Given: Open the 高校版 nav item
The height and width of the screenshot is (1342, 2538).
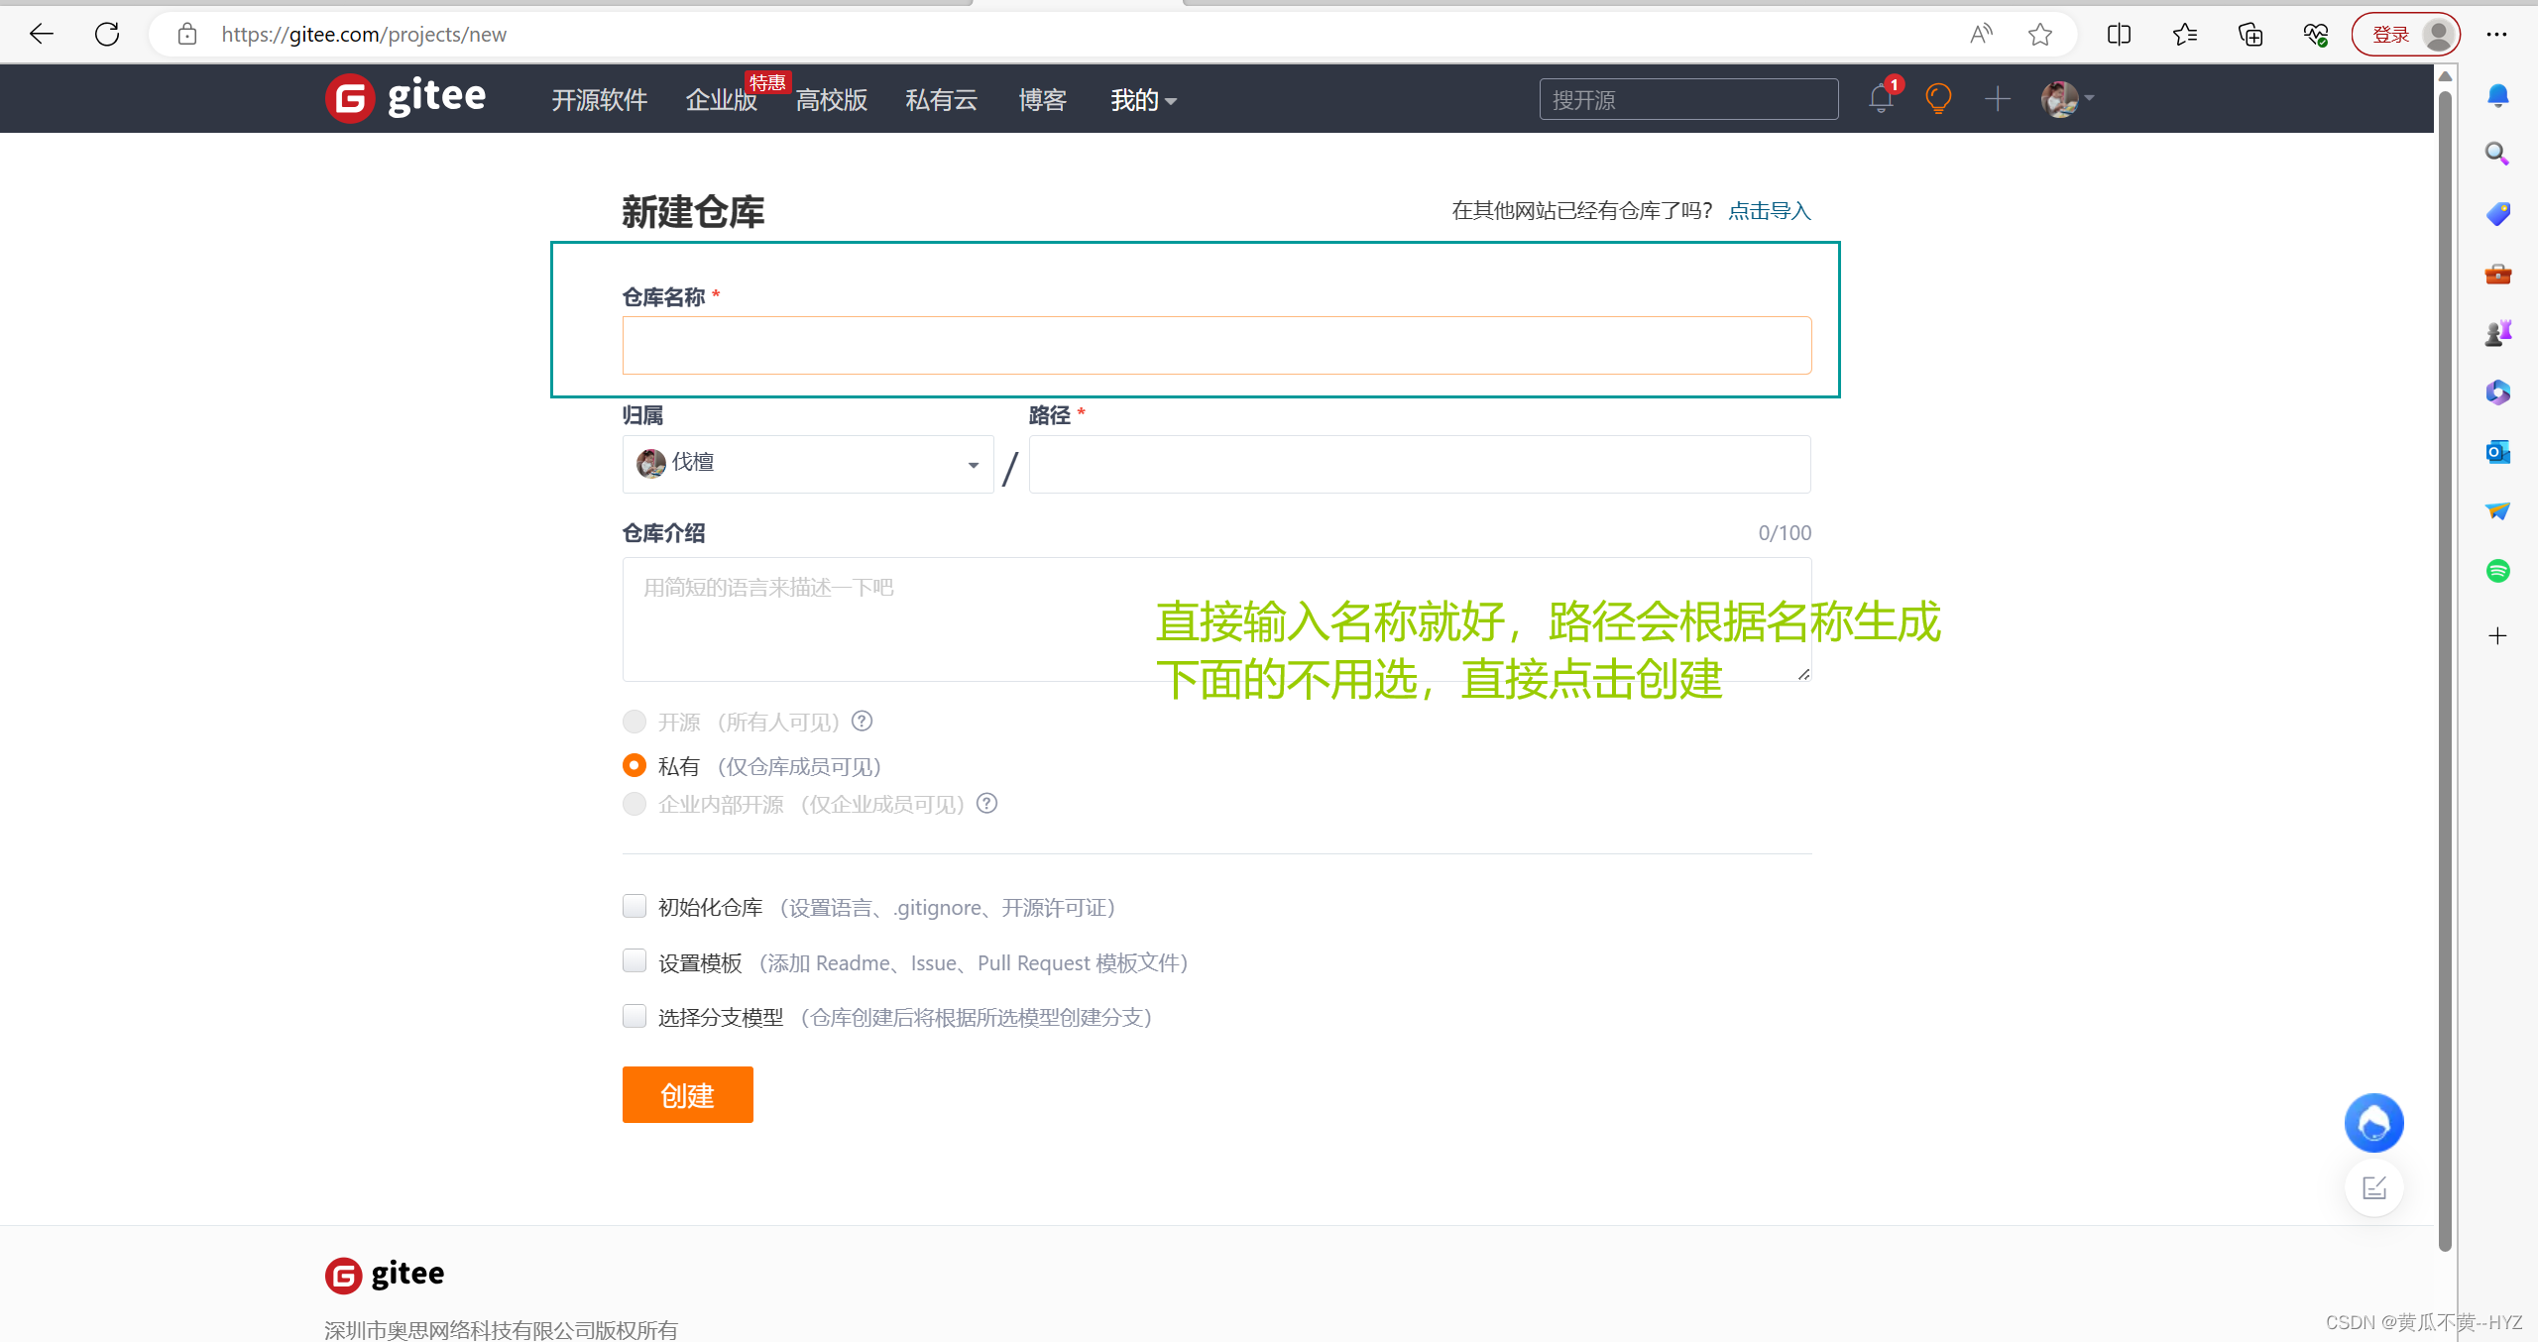Looking at the screenshot, I should [831, 100].
